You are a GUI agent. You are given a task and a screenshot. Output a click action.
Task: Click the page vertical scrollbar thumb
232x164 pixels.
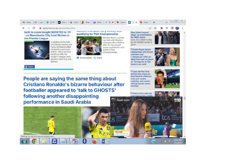pos(185,98)
